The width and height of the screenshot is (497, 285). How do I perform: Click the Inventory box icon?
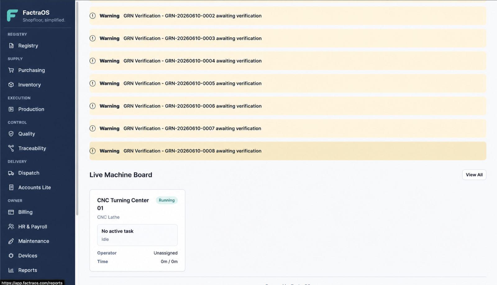pyautogui.click(x=11, y=85)
